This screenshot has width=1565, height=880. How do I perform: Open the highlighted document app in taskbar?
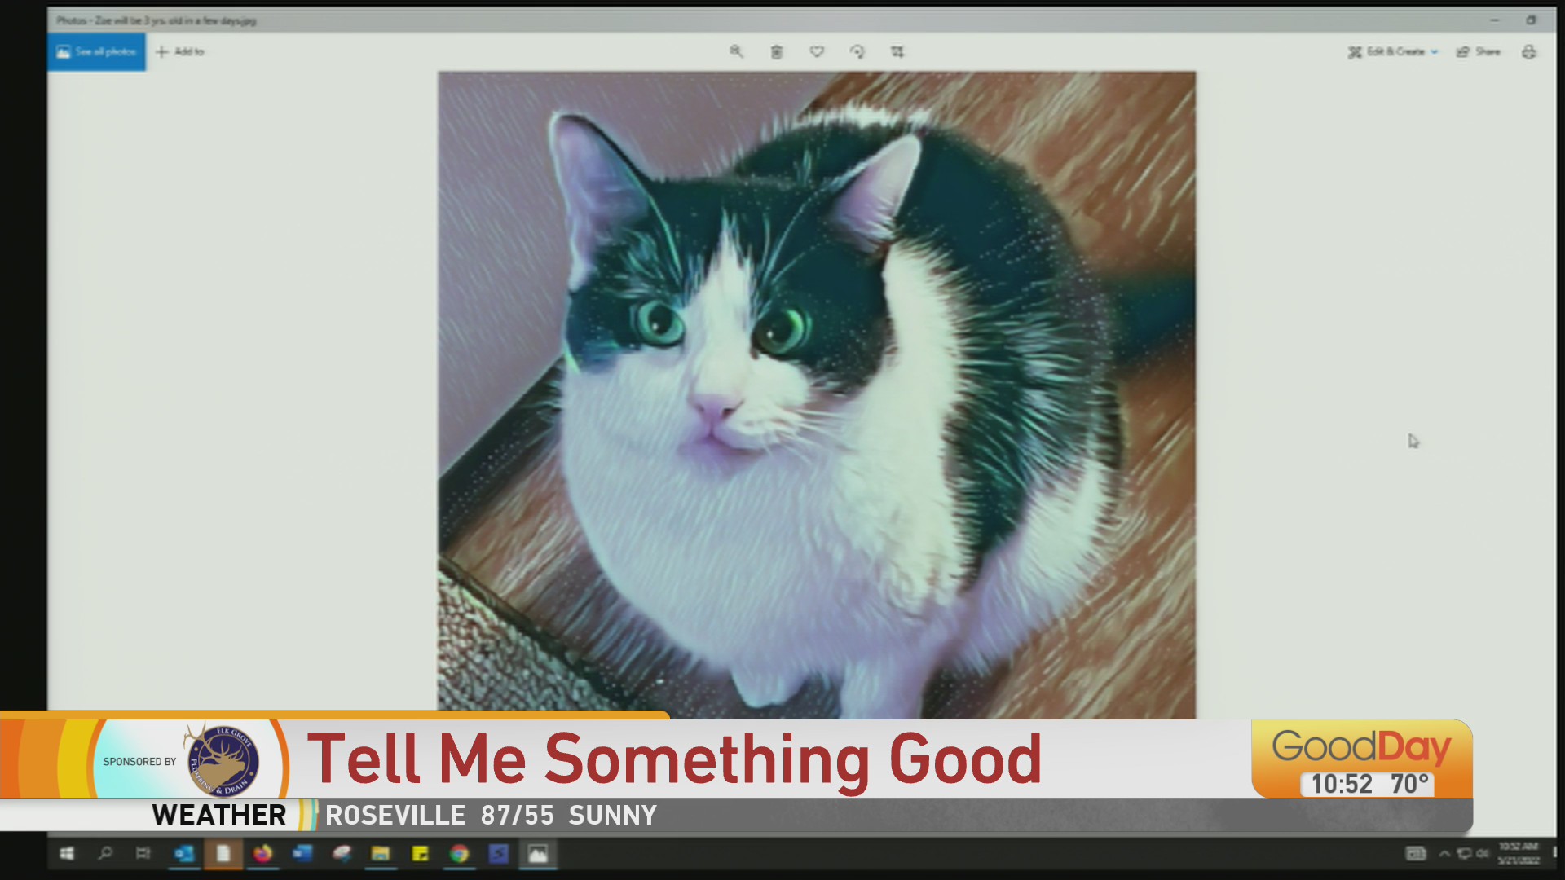[223, 853]
